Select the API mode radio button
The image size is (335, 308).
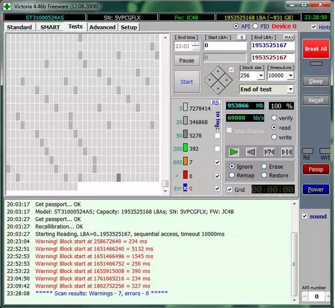[236, 26]
